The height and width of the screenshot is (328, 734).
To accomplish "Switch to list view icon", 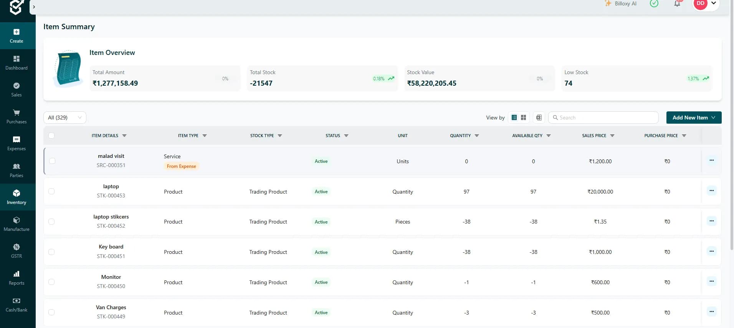I will tap(514, 118).
